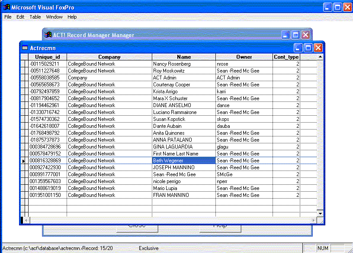Select the Courtenay Cooper name cell

184,85
